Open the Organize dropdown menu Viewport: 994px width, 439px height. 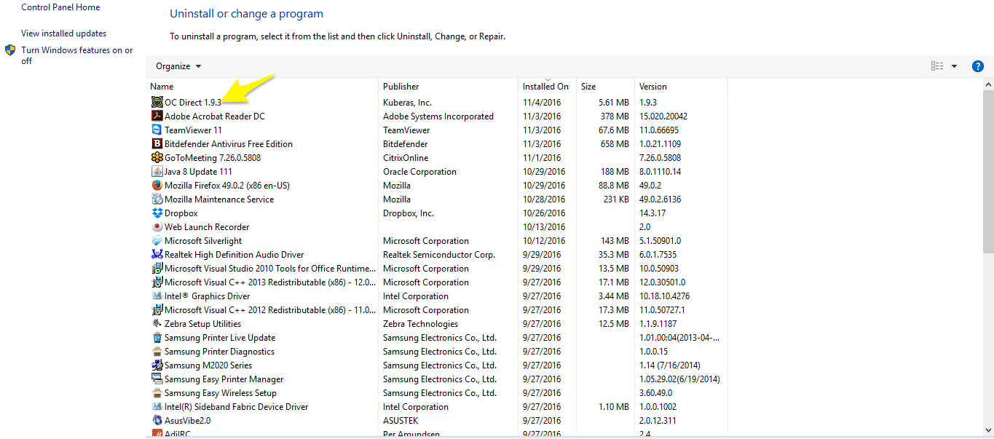pyautogui.click(x=178, y=66)
